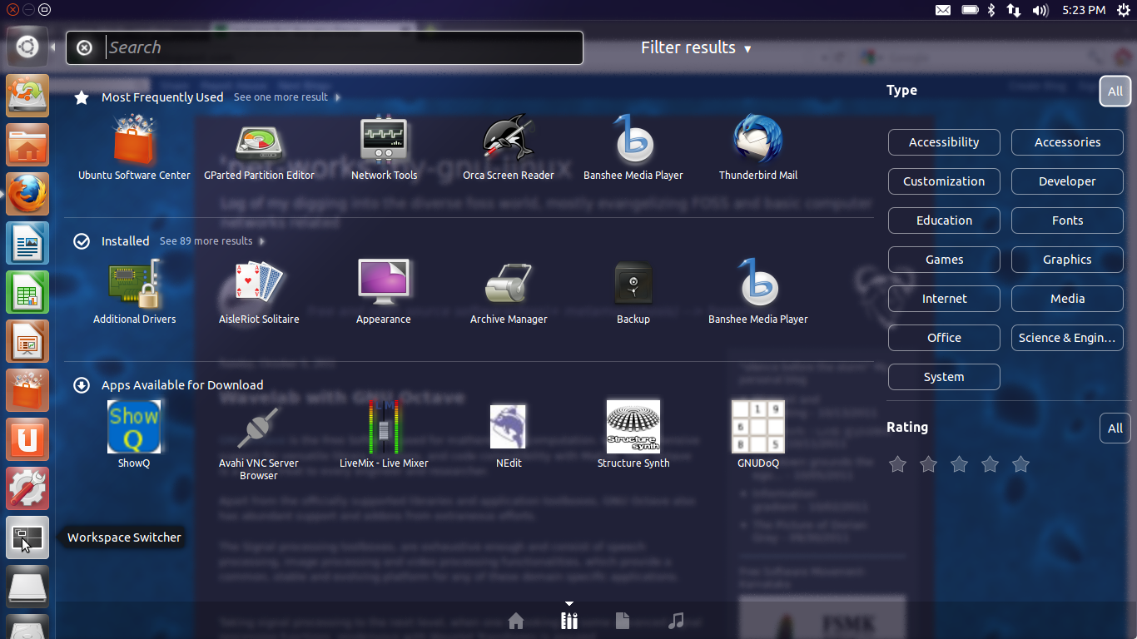
Task: Launch Orca Screen Reader
Action: [x=509, y=147]
